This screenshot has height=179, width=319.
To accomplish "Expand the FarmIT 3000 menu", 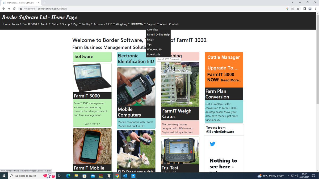I will pyautogui.click(x=31, y=24).
